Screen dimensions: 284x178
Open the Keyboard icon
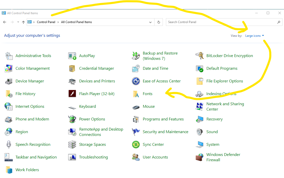(x=72, y=108)
